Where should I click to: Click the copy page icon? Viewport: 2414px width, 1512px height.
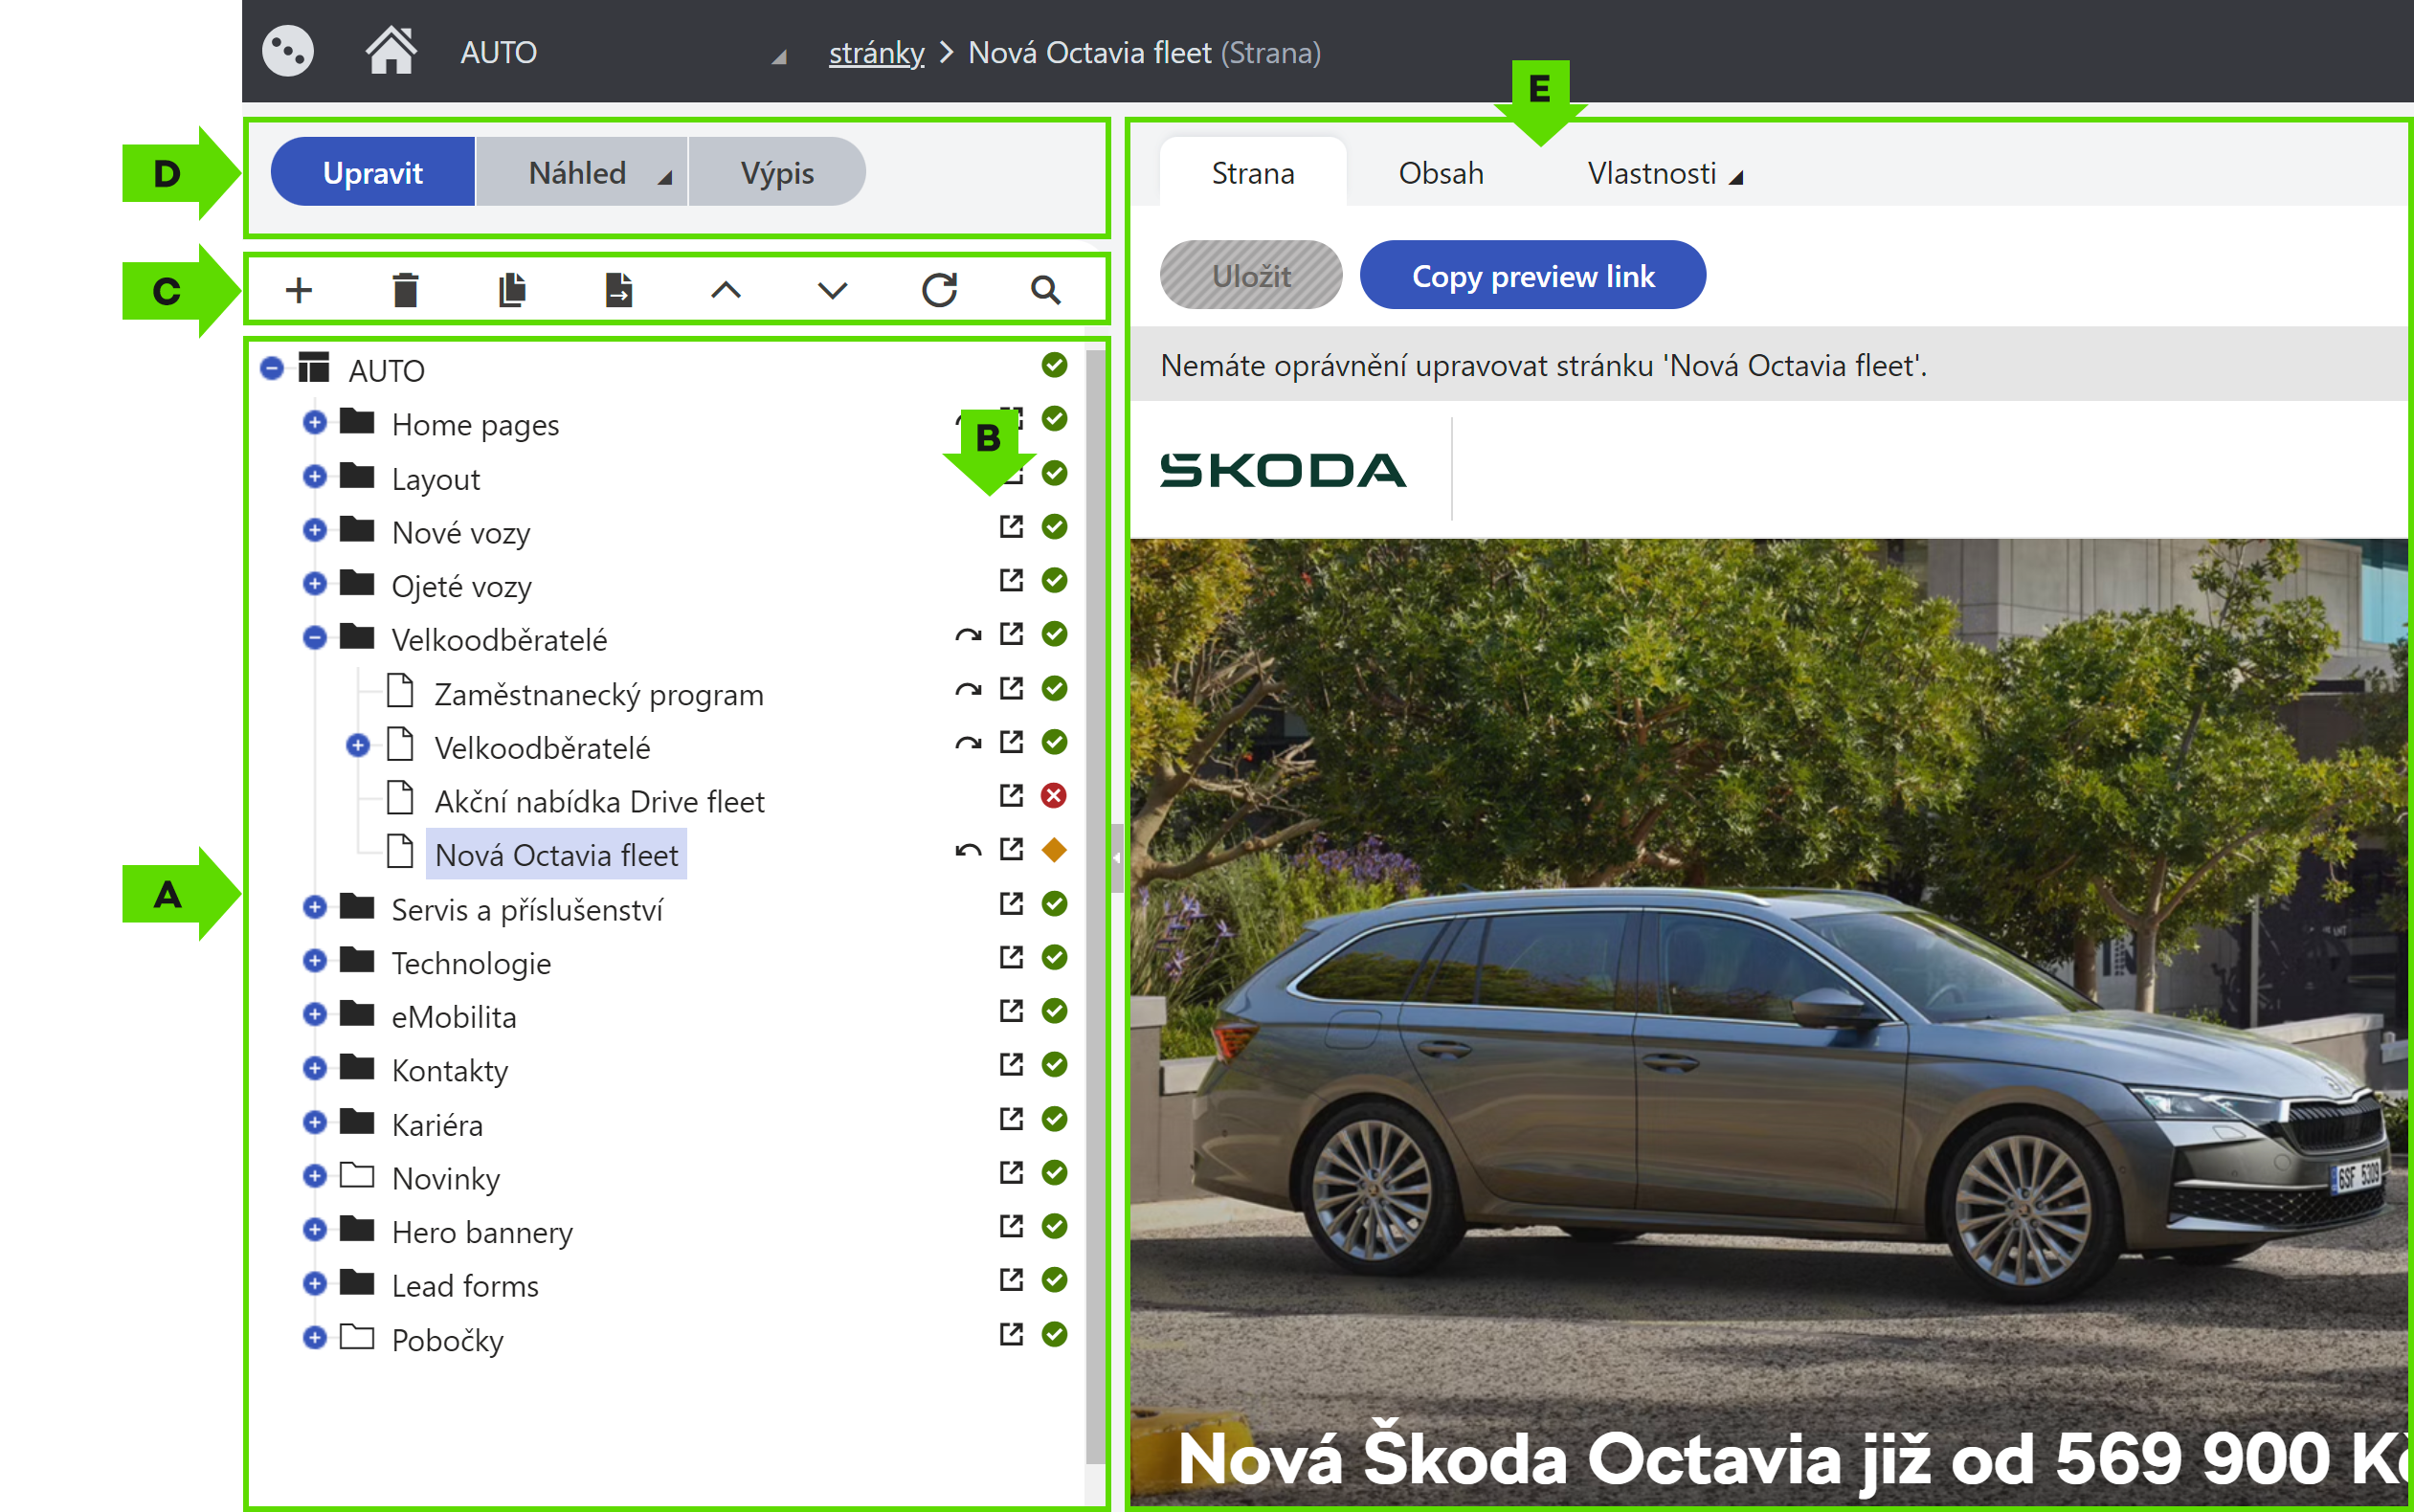click(x=512, y=290)
